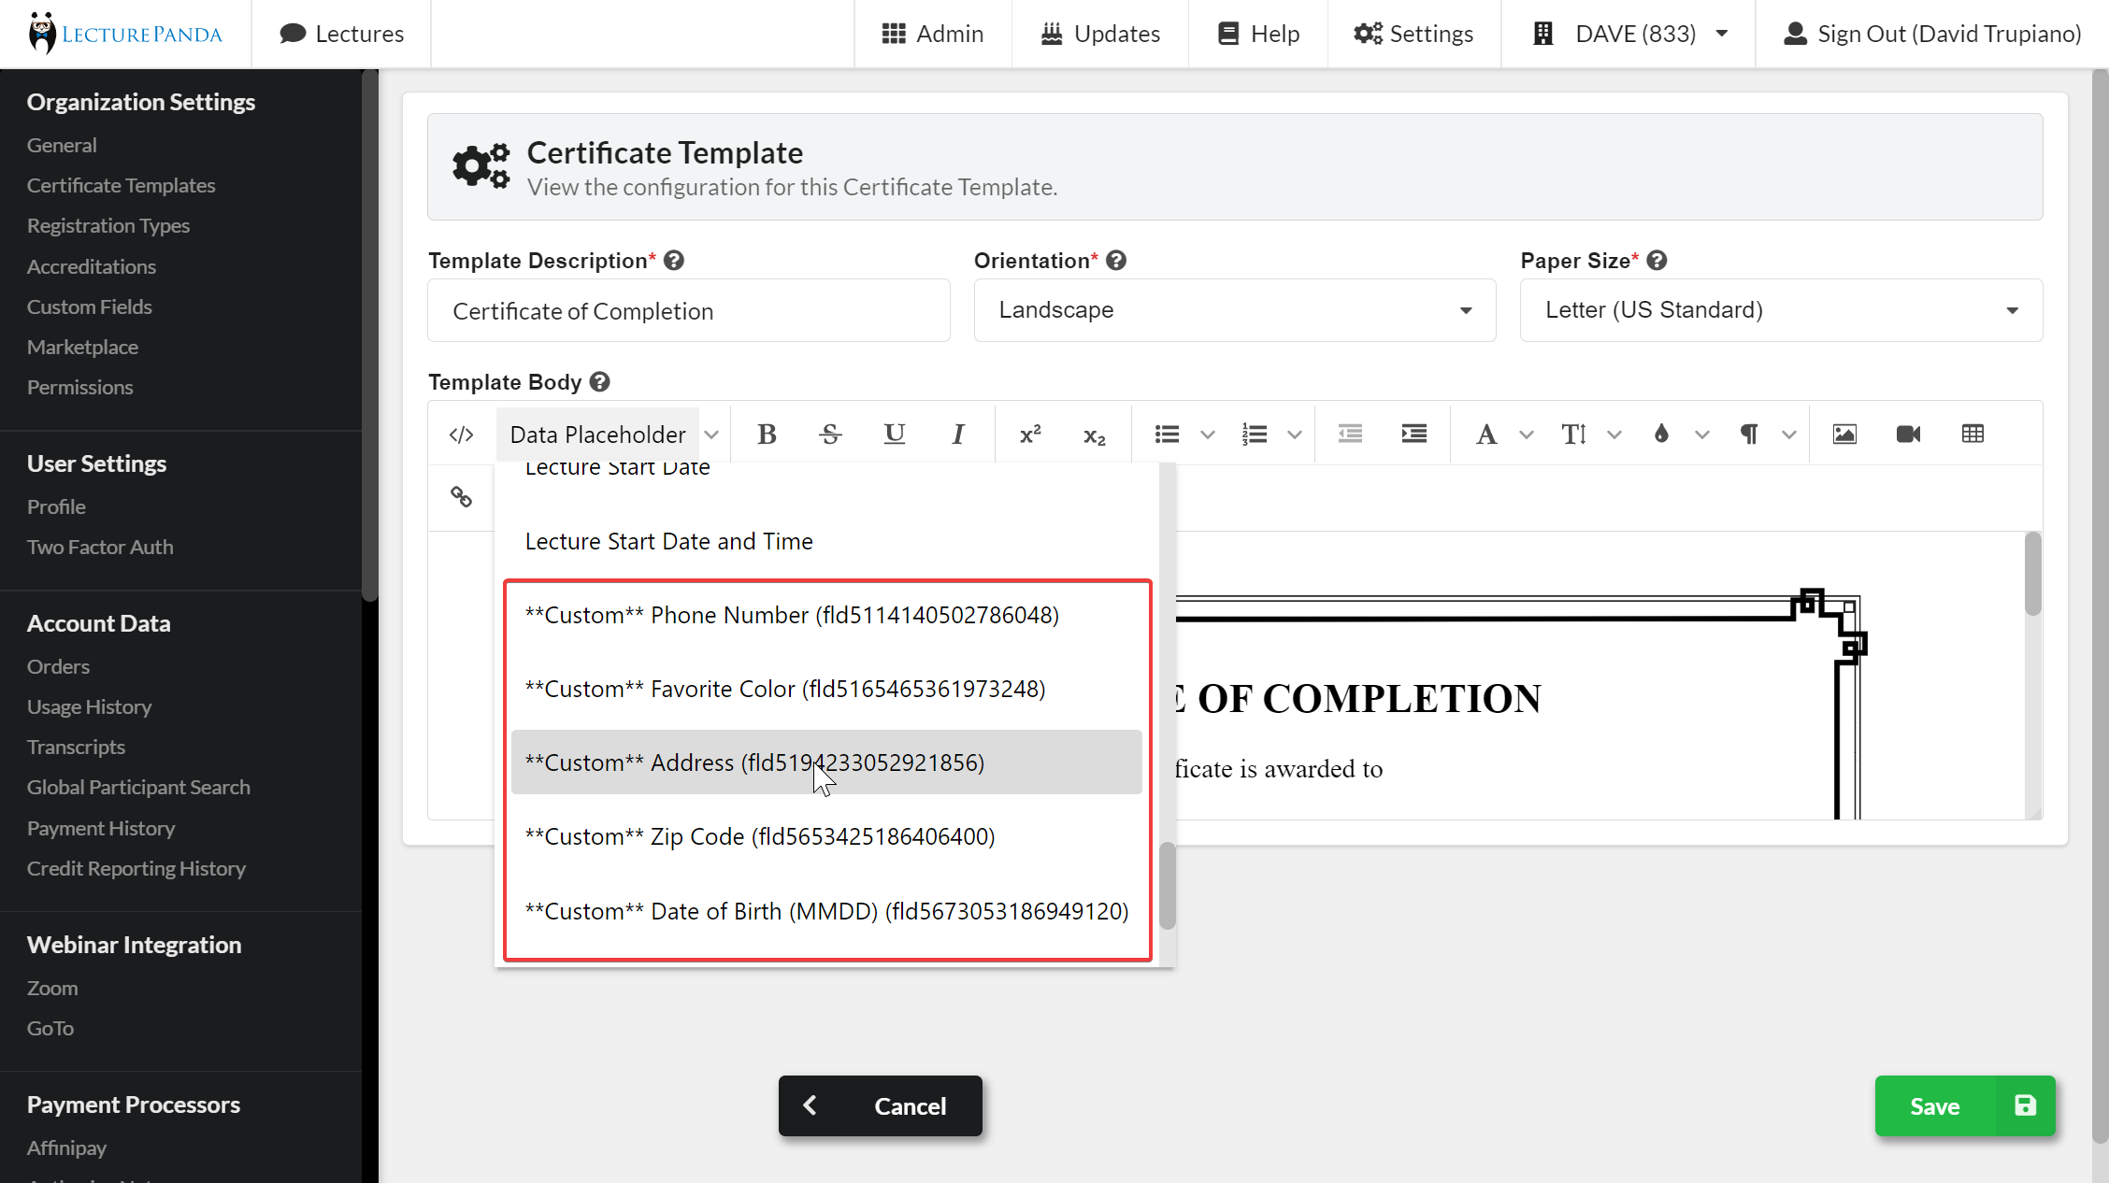Click the Template Description input field
2109x1183 pixels.
click(688, 310)
